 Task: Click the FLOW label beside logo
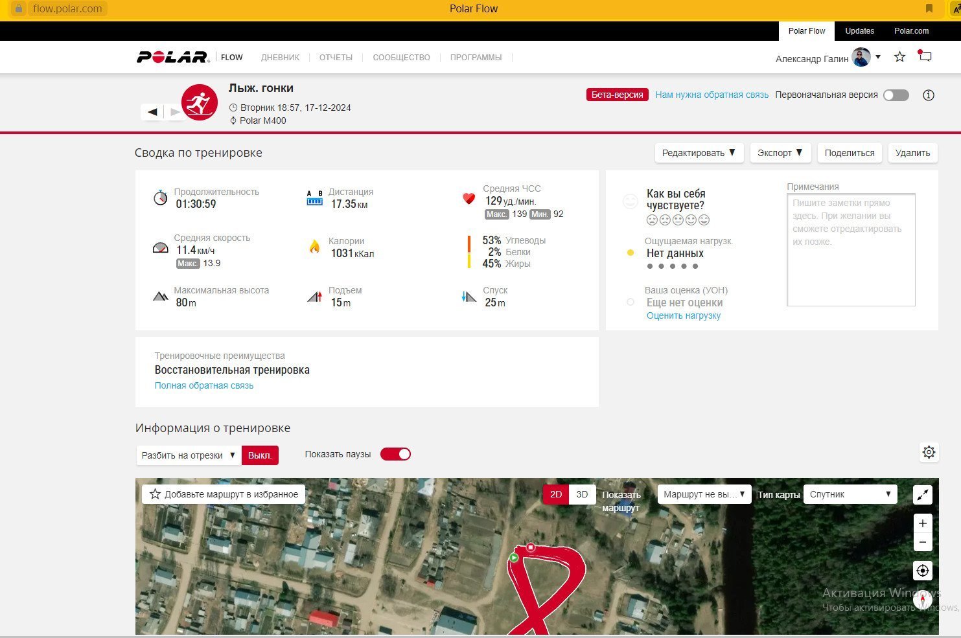click(x=231, y=58)
